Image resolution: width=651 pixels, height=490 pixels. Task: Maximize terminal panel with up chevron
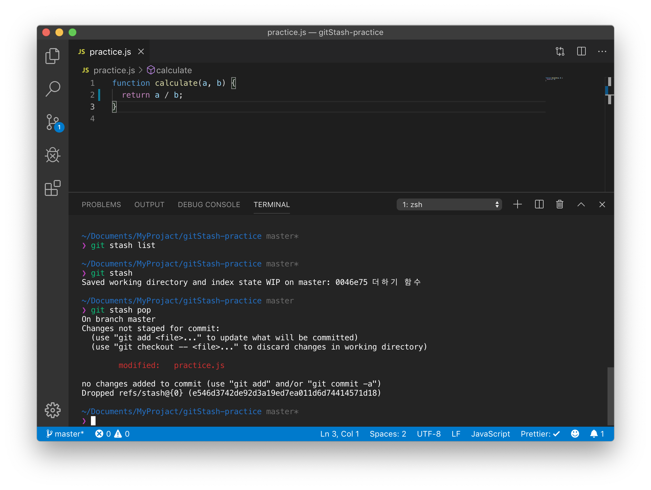point(581,204)
